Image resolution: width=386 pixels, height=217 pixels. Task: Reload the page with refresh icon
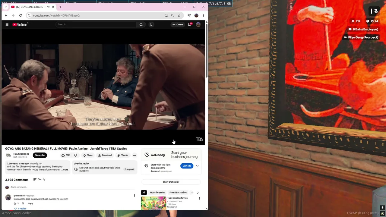click(21, 15)
